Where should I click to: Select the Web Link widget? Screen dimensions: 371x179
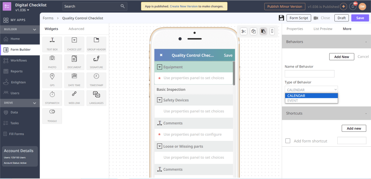74,94
